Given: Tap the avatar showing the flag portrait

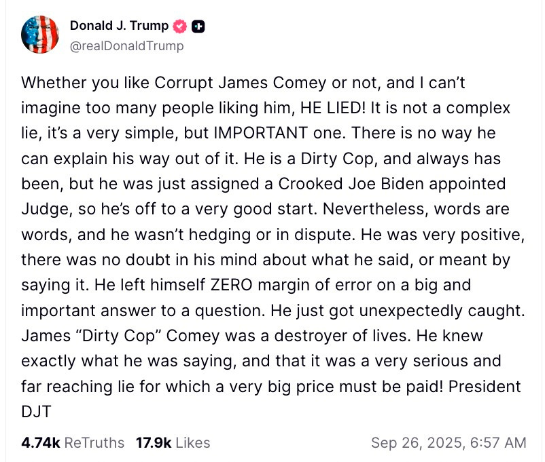Looking at the screenshot, I should [x=39, y=33].
